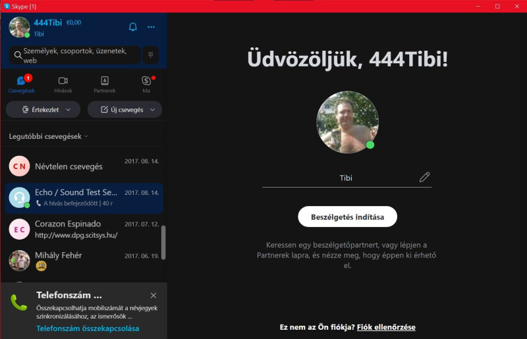This screenshot has width=527, height=339.
Task: Click the CN avatar of Névtelen csevegés
Action: point(19,166)
